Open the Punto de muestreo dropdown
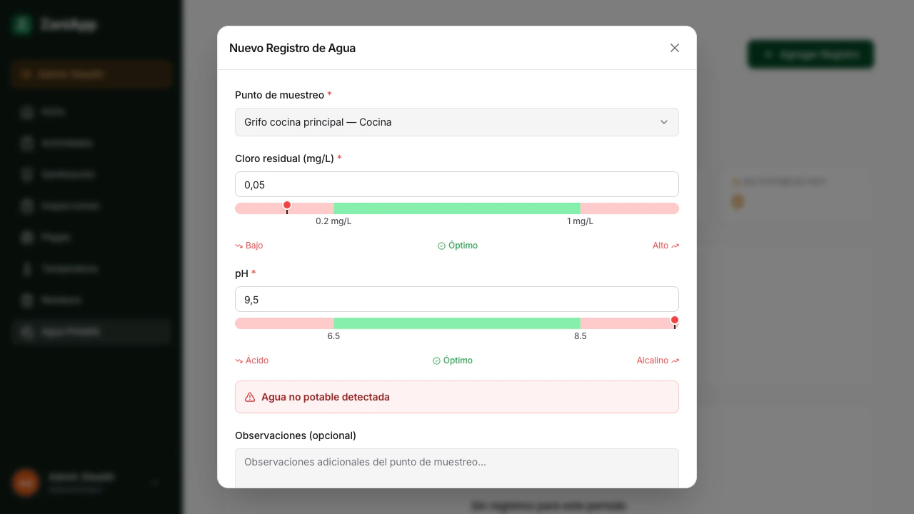914x514 pixels. [x=456, y=122]
